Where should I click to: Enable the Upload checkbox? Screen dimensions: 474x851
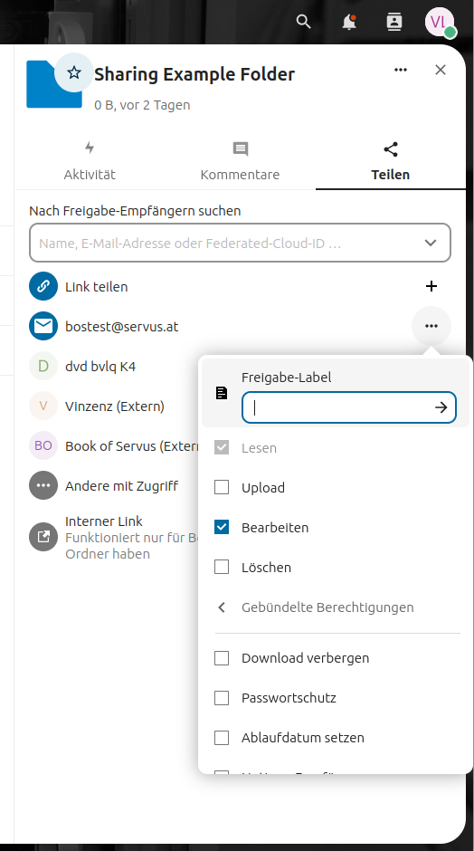click(x=222, y=487)
